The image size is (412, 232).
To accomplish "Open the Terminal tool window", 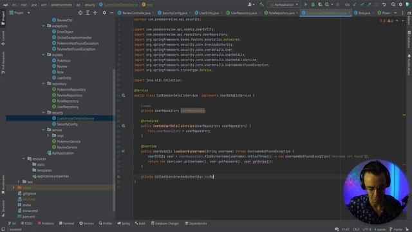I will pyautogui.click(x=66, y=224).
